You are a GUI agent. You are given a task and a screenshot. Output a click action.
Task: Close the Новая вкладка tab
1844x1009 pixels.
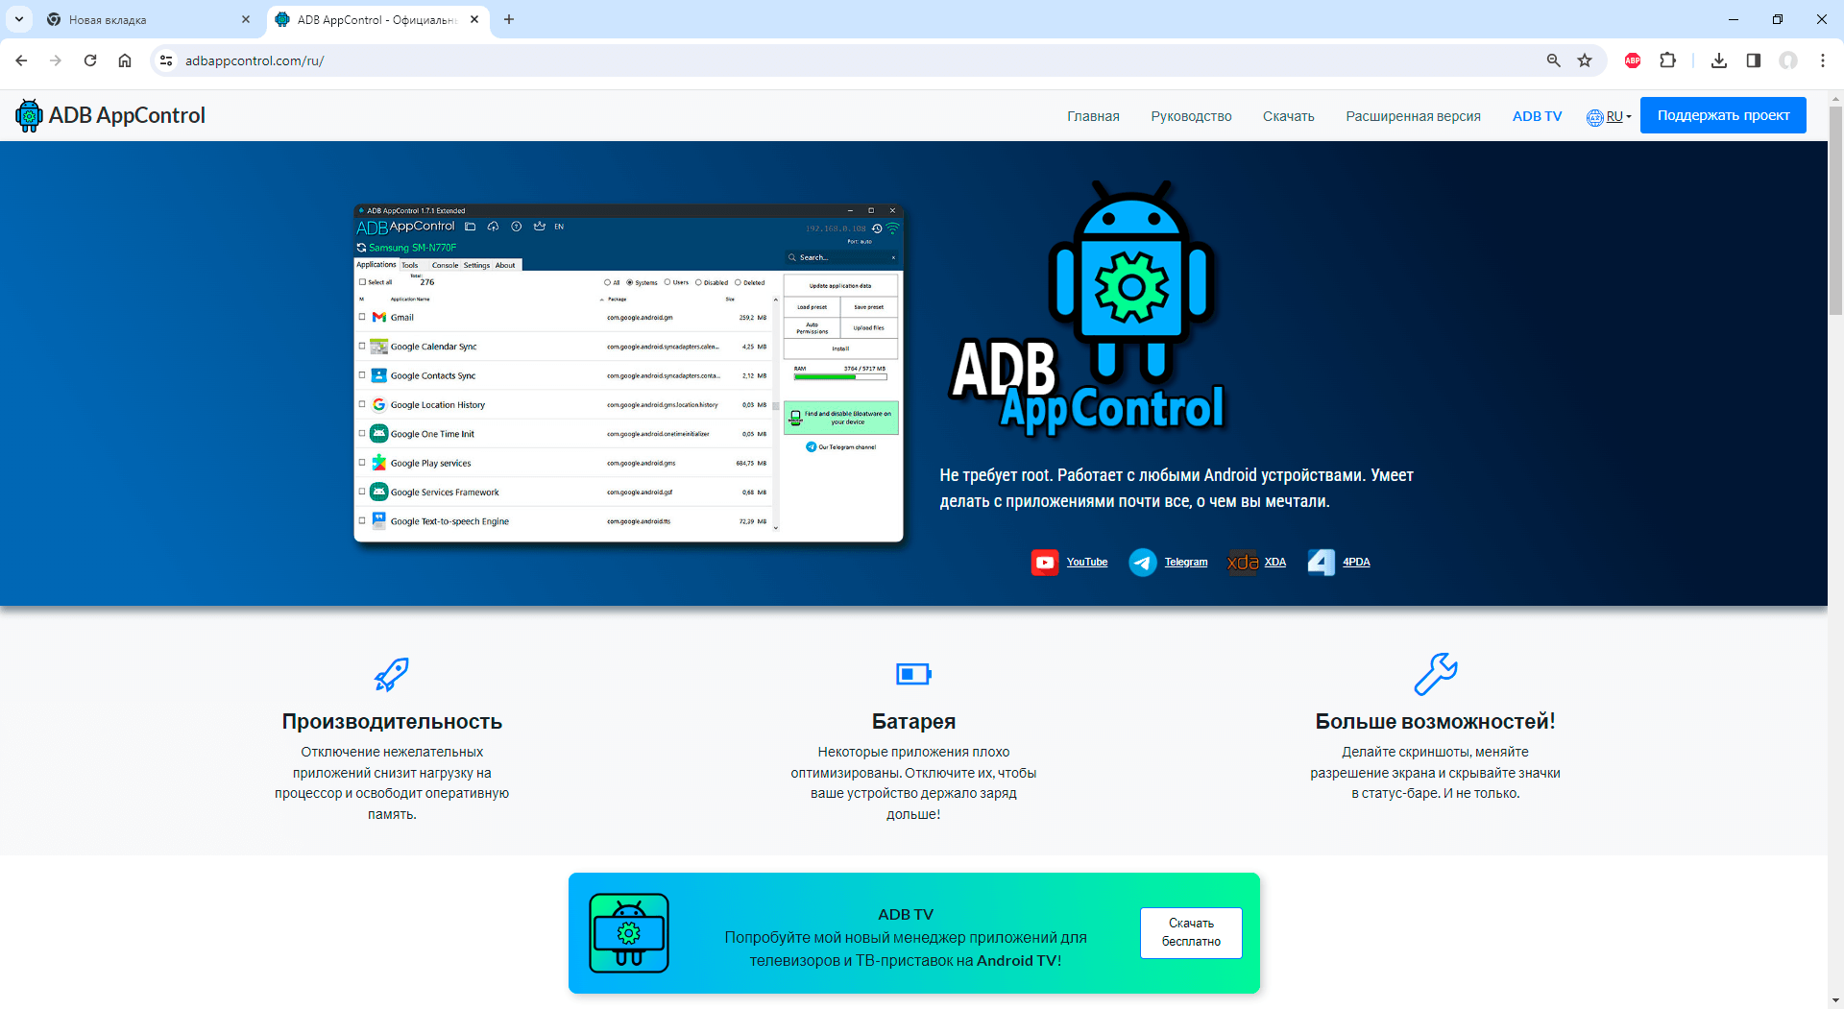246,19
